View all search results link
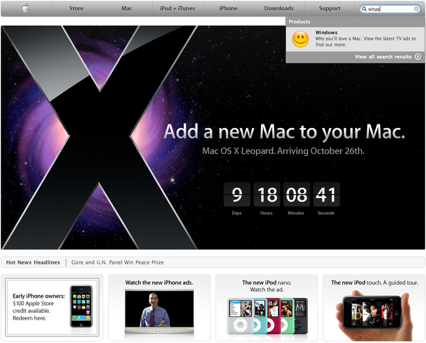426x343 pixels. (383, 56)
